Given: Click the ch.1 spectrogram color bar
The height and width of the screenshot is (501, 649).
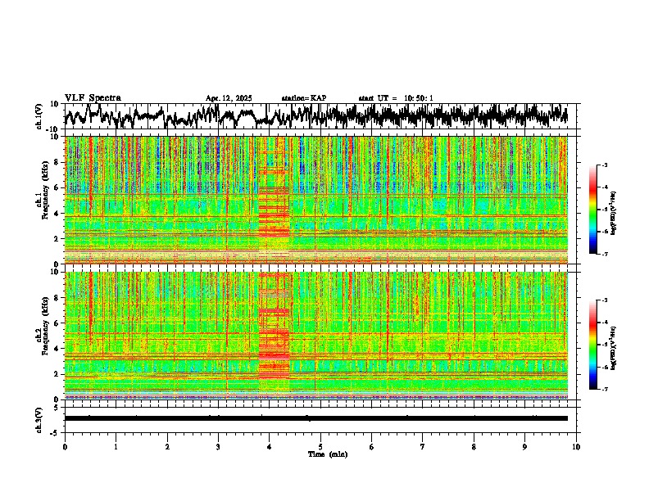Looking at the screenshot, I should (592, 210).
